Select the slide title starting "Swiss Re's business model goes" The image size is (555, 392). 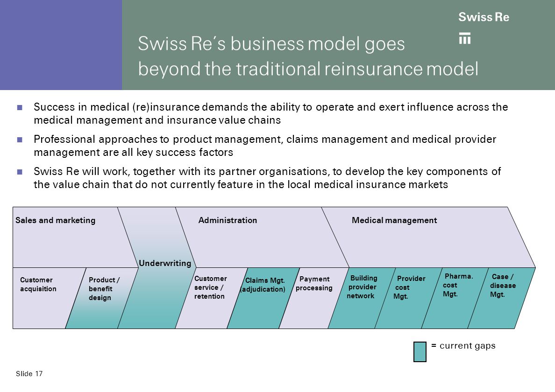pyautogui.click(x=308, y=56)
